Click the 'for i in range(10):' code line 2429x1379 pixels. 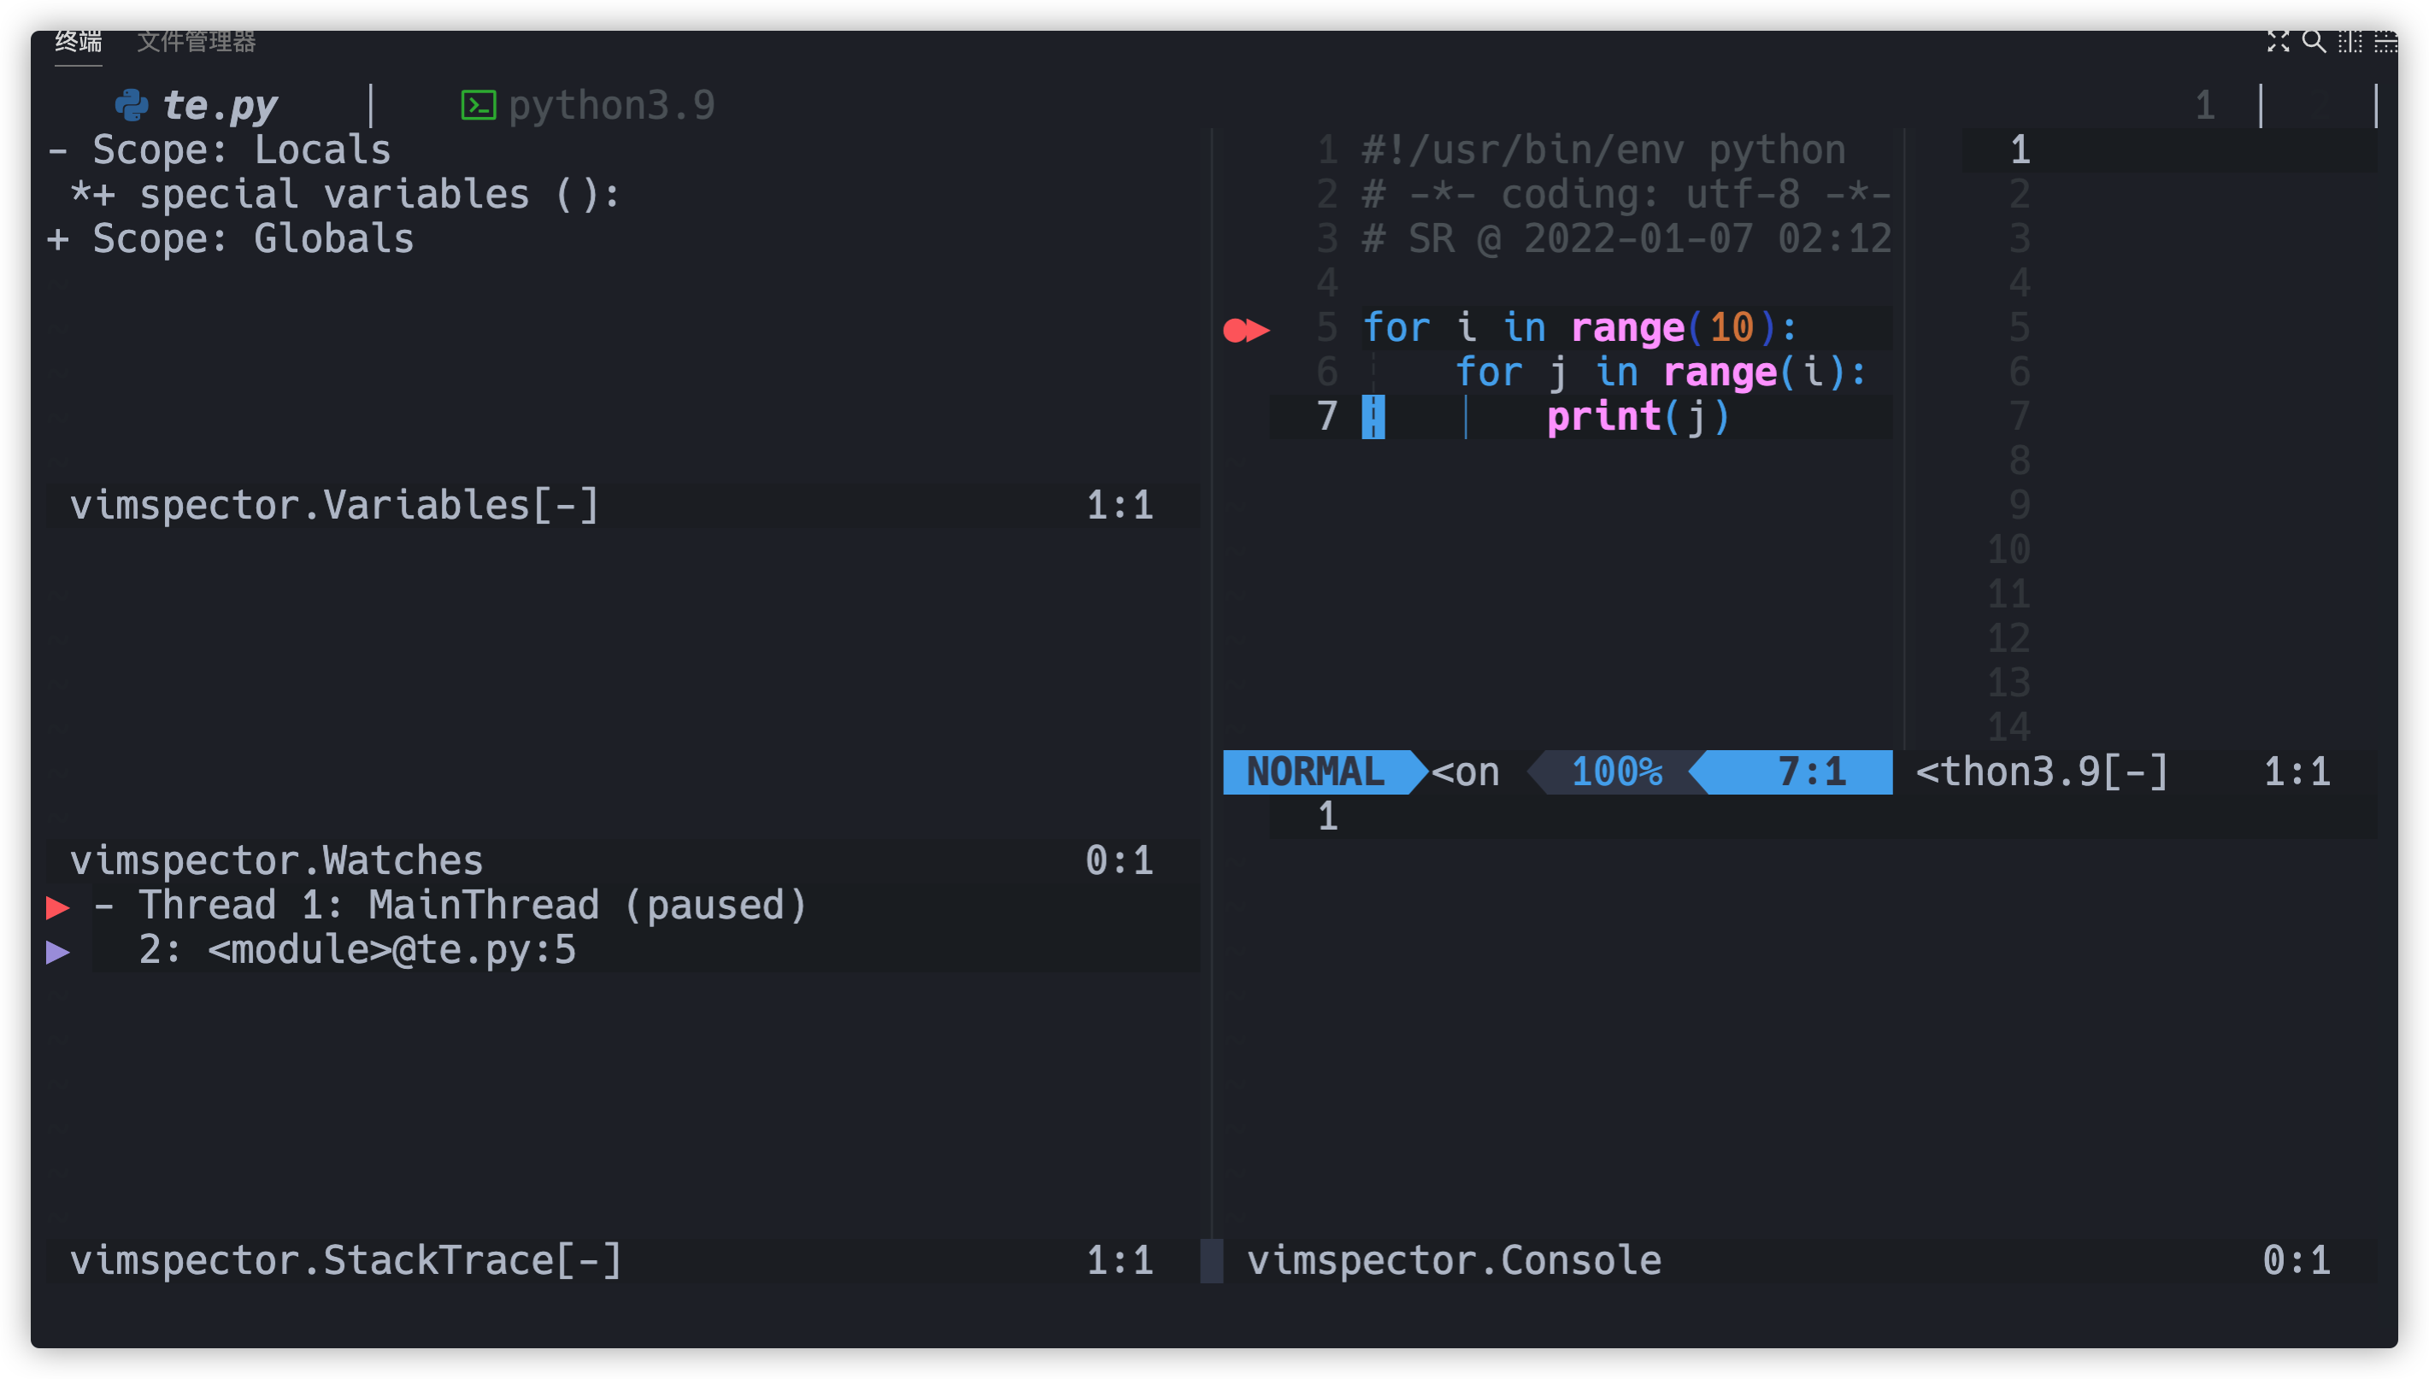click(1580, 328)
